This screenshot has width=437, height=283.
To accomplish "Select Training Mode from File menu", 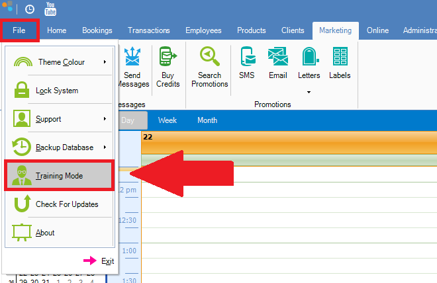I will 61,176.
